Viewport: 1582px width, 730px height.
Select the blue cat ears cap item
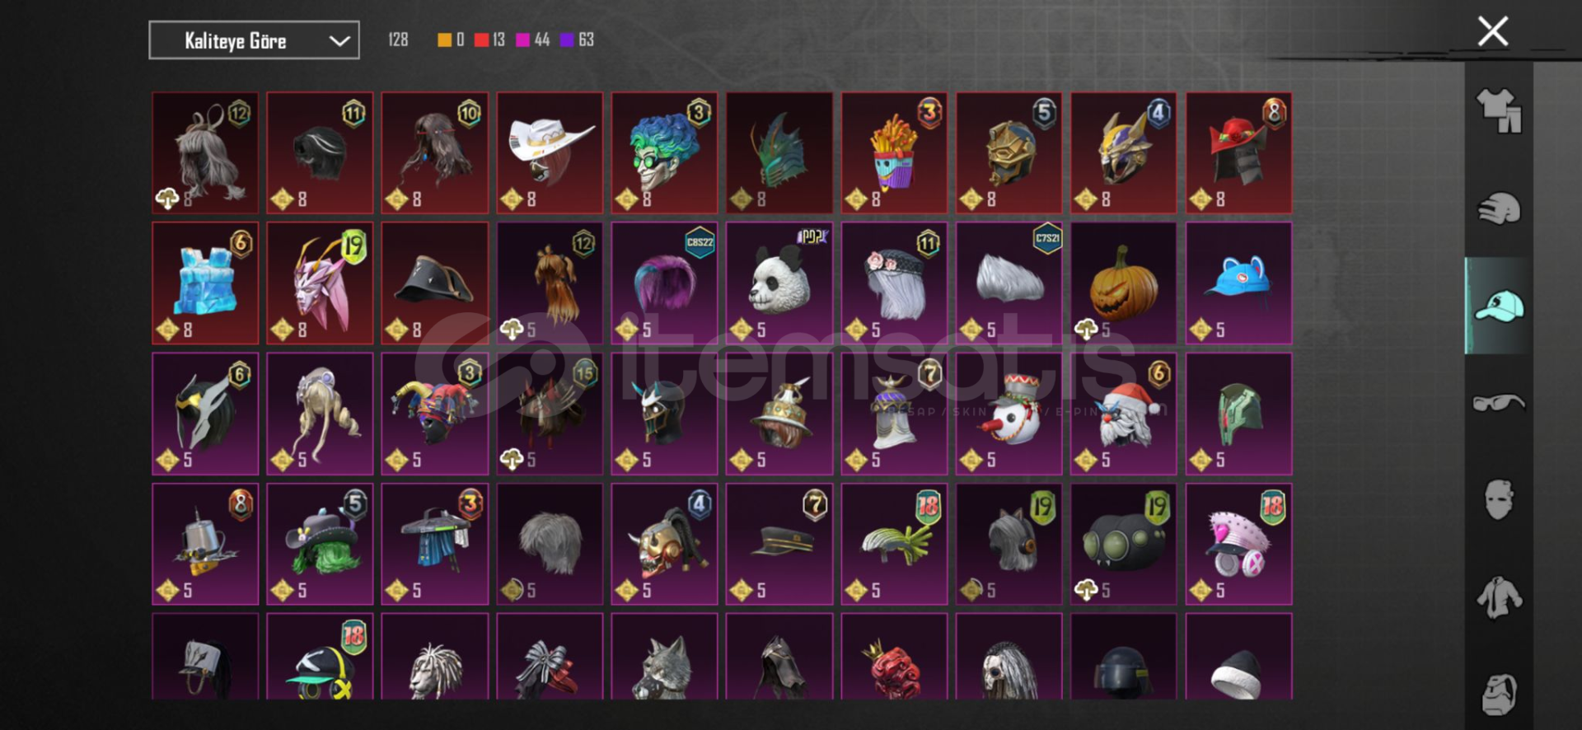point(1238,283)
